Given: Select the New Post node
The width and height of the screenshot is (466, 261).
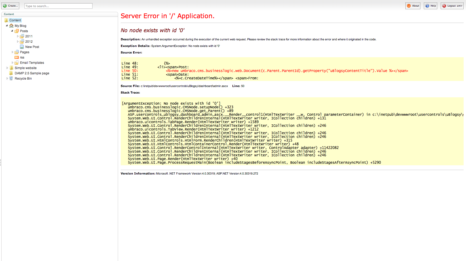Looking at the screenshot, I should tap(32, 47).
